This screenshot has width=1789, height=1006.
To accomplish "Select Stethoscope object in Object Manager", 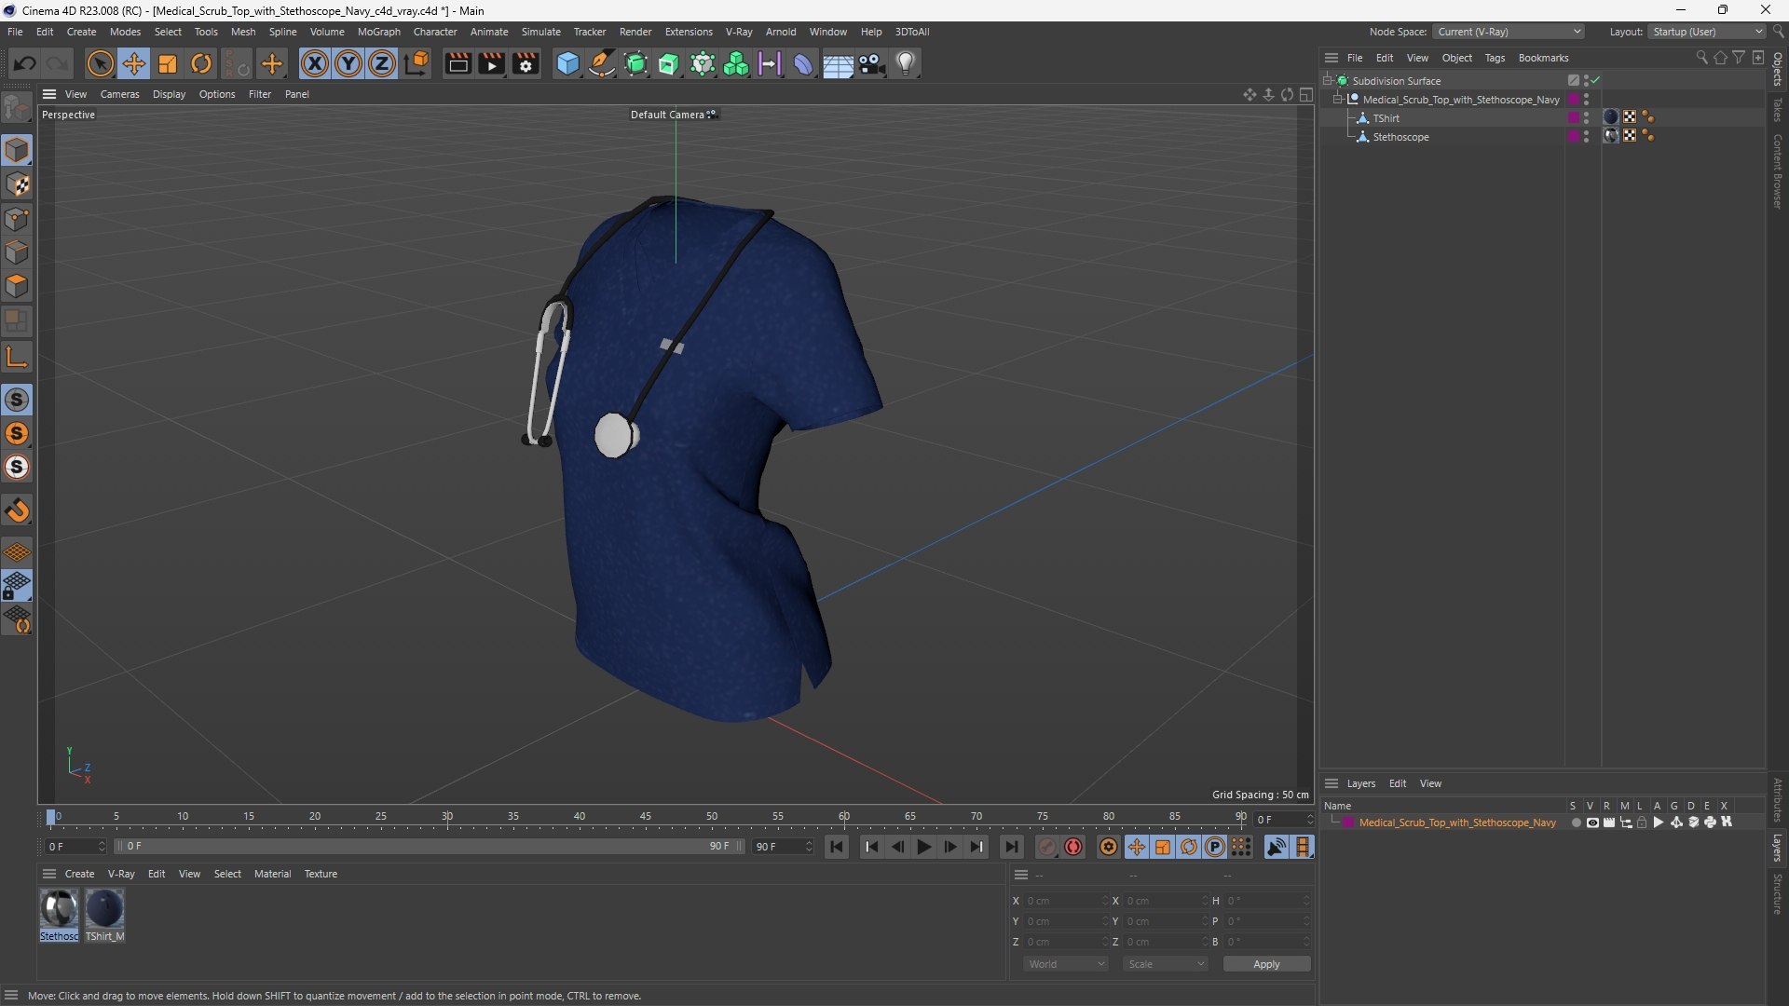I will 1400,137.
